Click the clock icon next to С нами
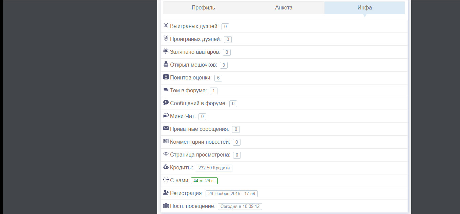The height and width of the screenshot is (214, 460). (166, 180)
